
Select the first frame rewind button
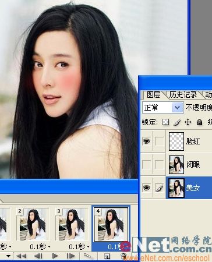pos(21,256)
